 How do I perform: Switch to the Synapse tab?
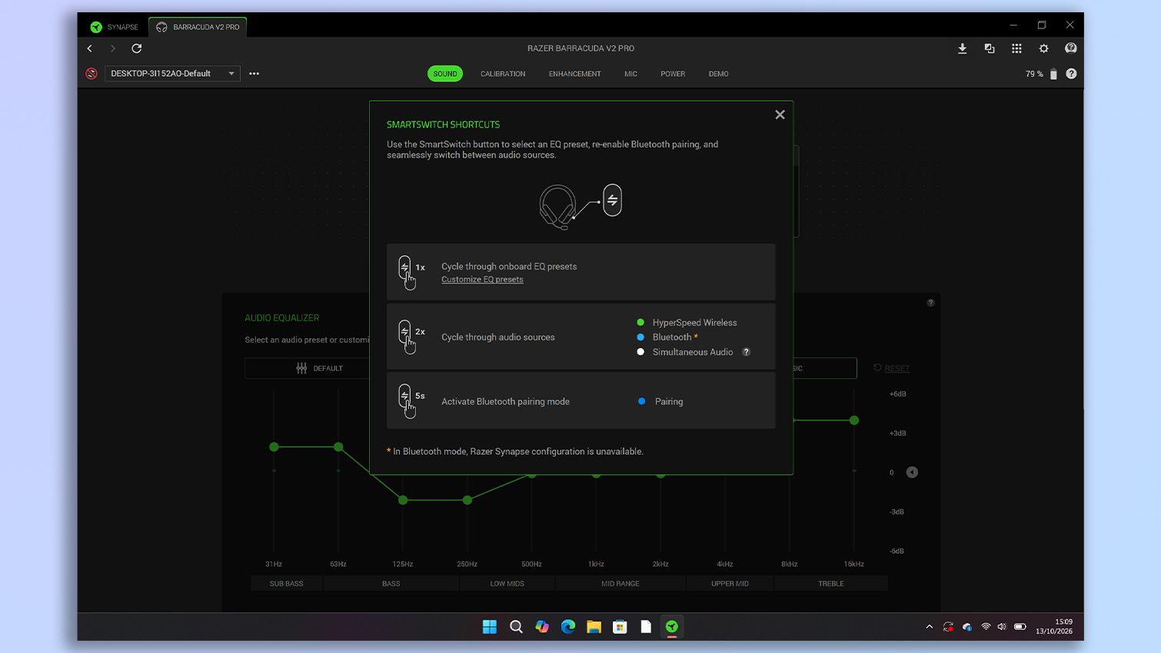pyautogui.click(x=115, y=27)
